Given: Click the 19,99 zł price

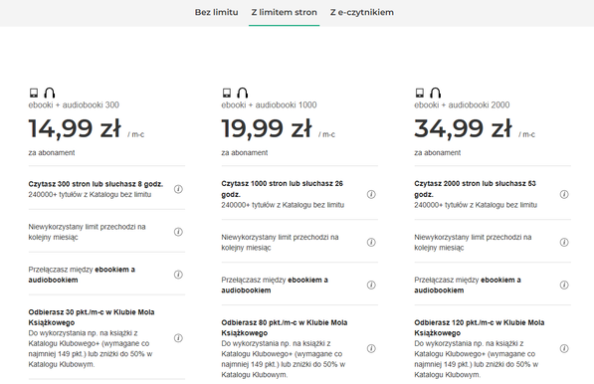Looking at the screenshot, I should 267,128.
